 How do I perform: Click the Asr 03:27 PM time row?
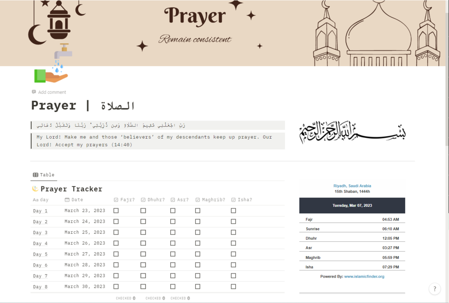coord(352,248)
